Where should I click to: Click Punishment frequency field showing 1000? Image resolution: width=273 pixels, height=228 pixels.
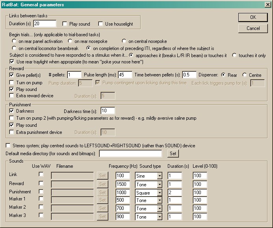(x=123, y=193)
